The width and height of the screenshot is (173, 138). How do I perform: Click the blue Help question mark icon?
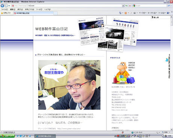coord(168,13)
